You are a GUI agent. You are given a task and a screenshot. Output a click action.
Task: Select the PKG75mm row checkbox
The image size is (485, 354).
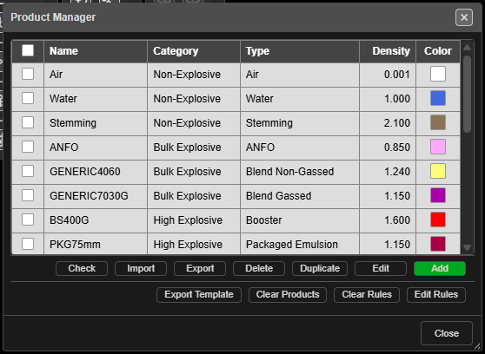click(x=28, y=244)
